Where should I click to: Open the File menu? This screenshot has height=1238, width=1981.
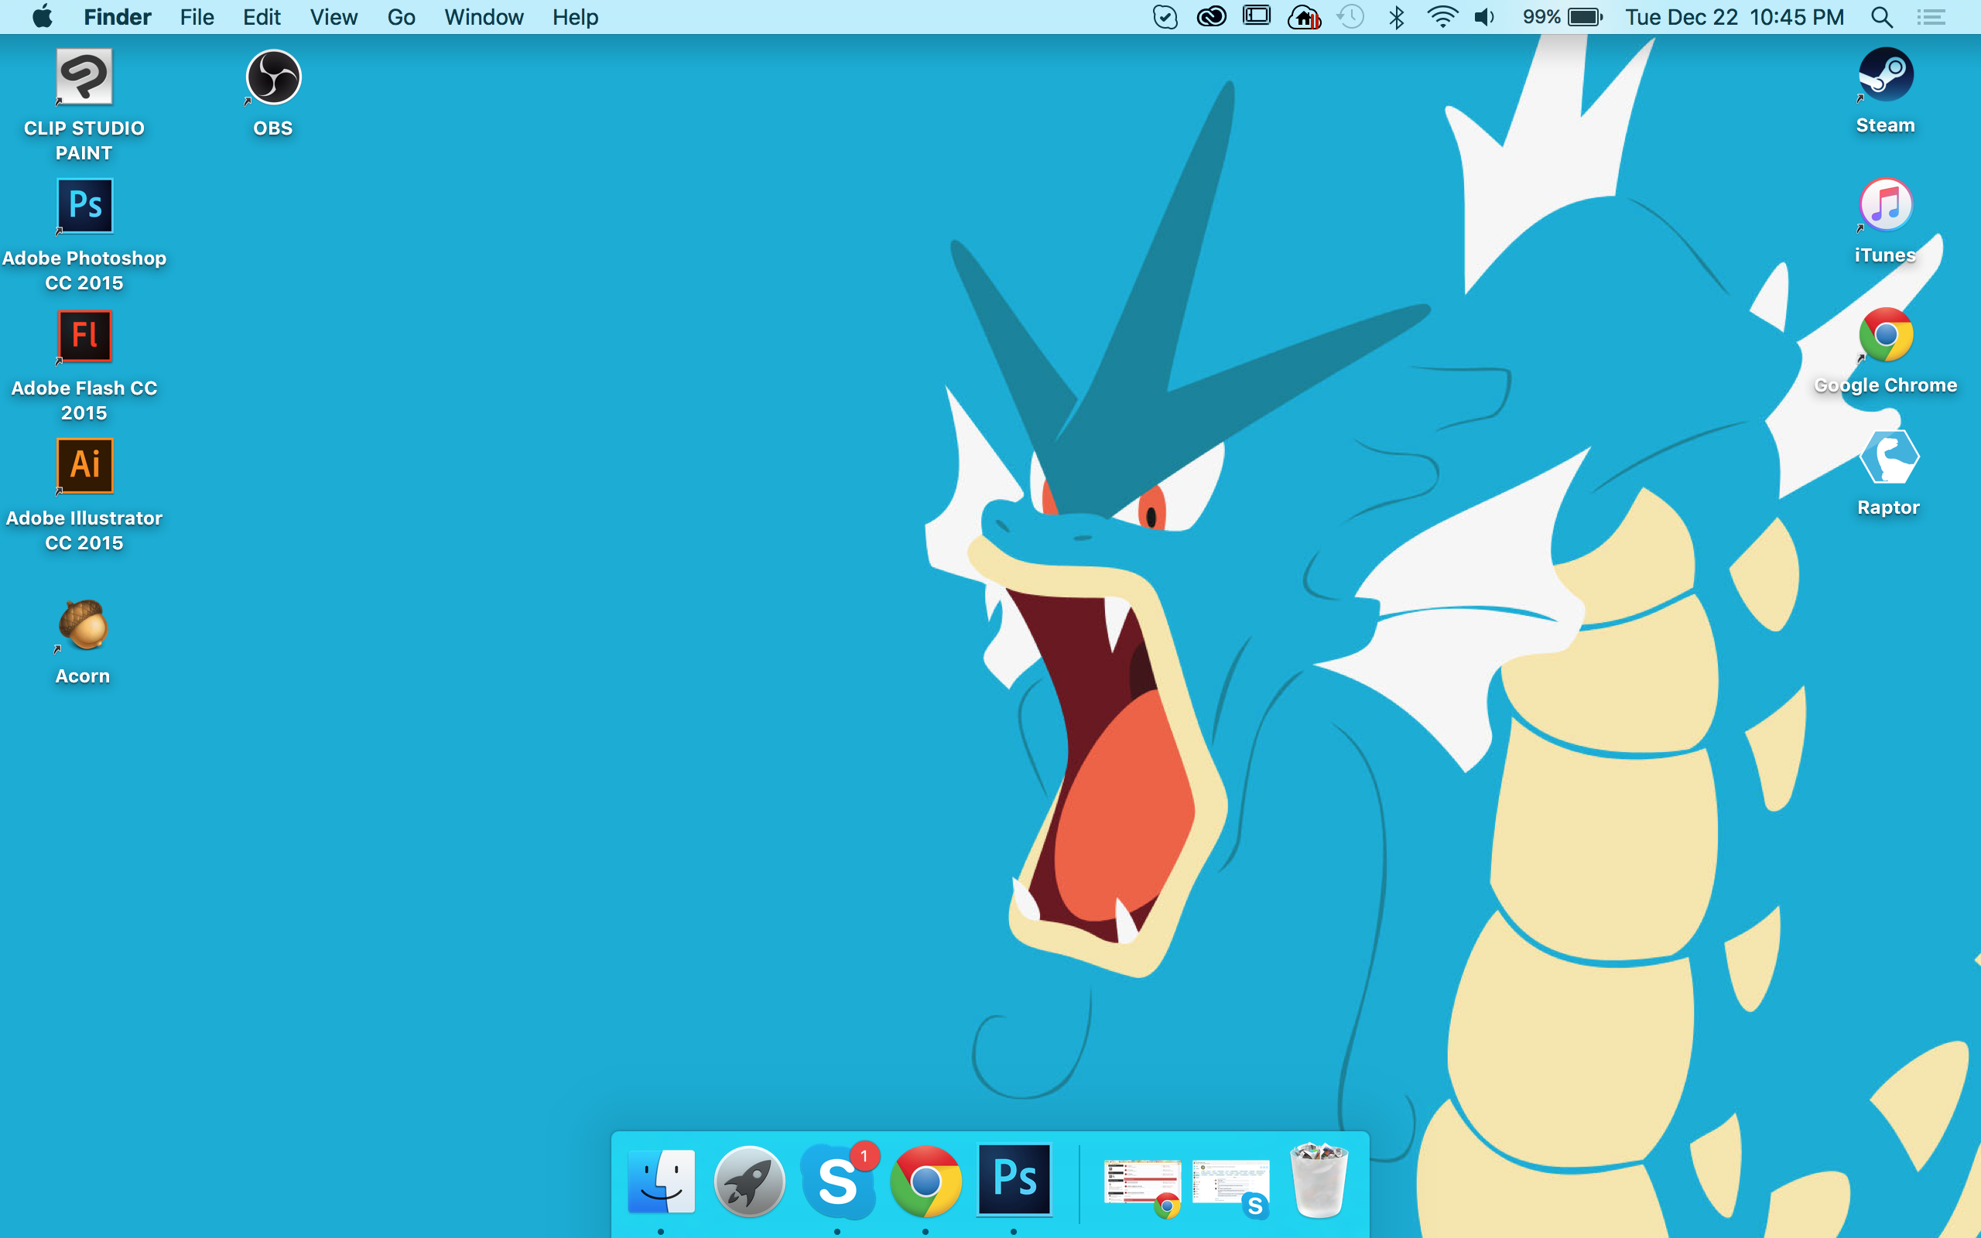click(197, 16)
